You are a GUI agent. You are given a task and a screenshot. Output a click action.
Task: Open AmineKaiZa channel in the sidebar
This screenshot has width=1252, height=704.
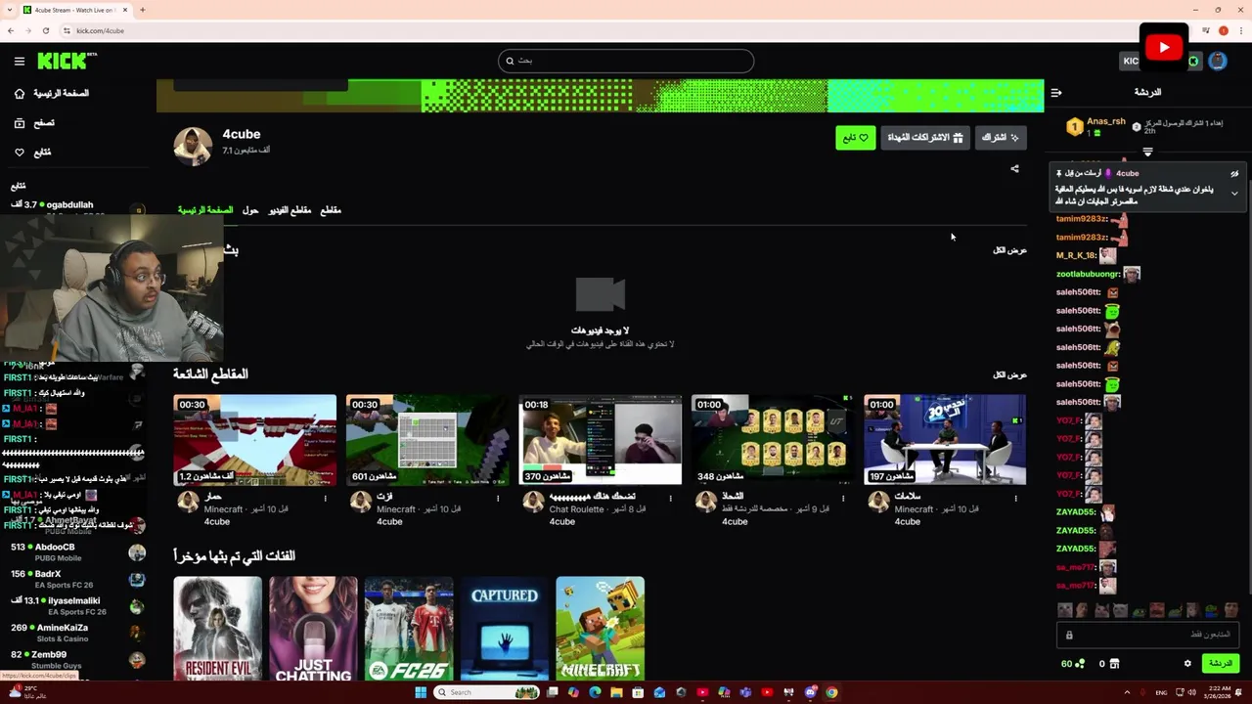click(x=76, y=633)
